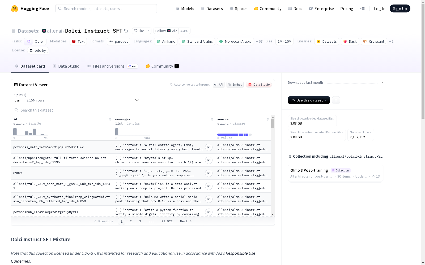The image size is (425, 265).
Task: Click the Dataset Viewer table icon
Action: [16, 85]
